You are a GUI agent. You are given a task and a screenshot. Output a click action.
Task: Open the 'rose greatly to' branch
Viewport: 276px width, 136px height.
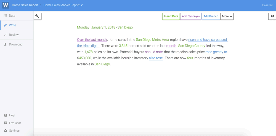click(x=216, y=52)
